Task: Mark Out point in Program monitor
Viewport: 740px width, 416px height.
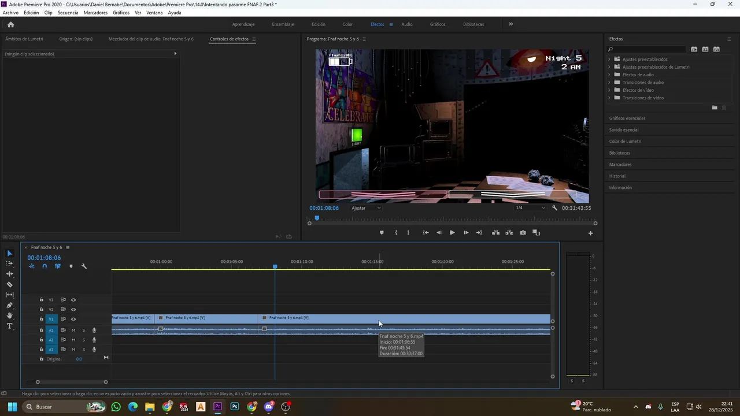Action: tap(408, 233)
